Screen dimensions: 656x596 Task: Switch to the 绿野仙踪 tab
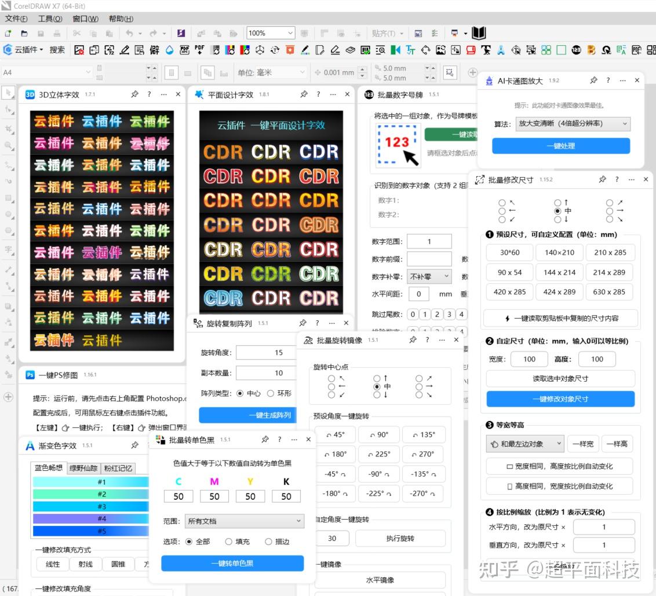pyautogui.click(x=83, y=468)
